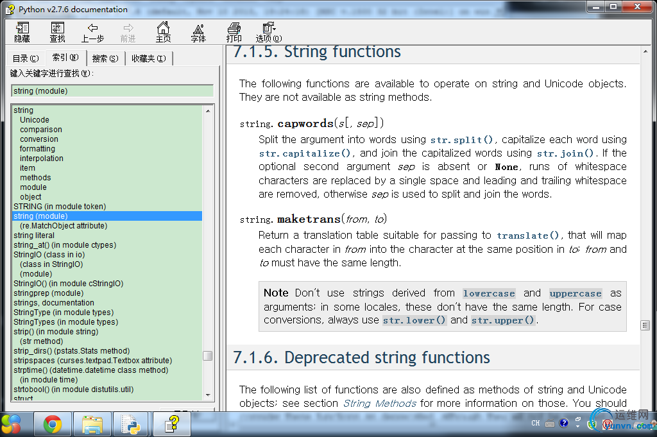
Task: Click the keyword search input field
Action: point(112,91)
